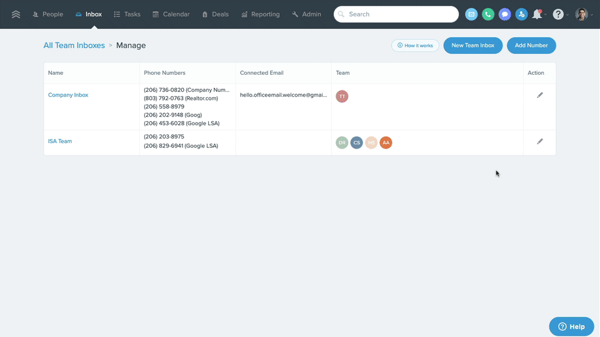This screenshot has height=337, width=600.
Task: Go to the Calendar section
Action: click(x=171, y=14)
